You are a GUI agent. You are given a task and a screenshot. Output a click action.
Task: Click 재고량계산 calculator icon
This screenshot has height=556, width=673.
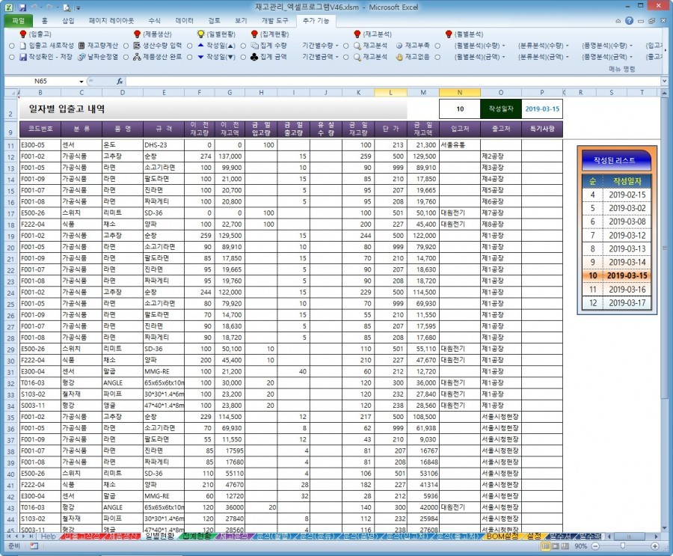tap(81, 46)
